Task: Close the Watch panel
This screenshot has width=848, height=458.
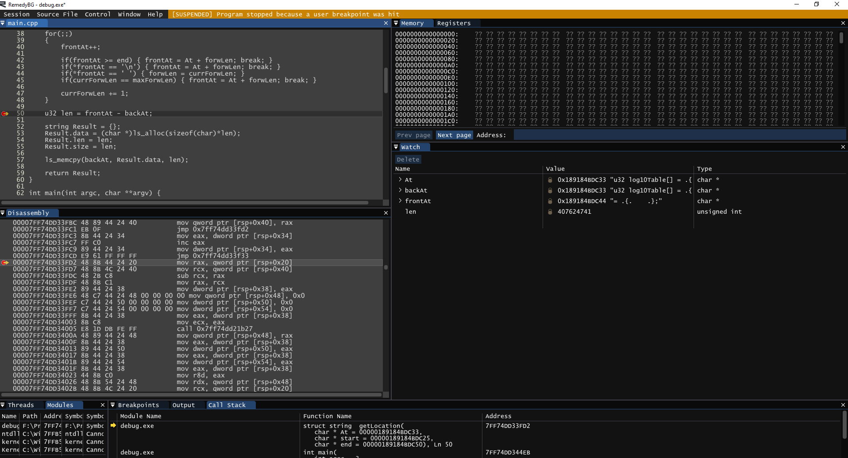Action: point(843,147)
